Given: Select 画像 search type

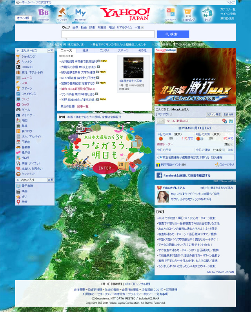Looking at the screenshot, I should point(75,27).
